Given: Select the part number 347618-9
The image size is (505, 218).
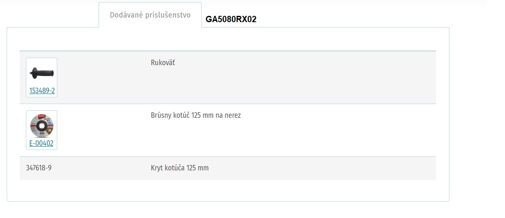Looking at the screenshot, I should (x=39, y=168).
